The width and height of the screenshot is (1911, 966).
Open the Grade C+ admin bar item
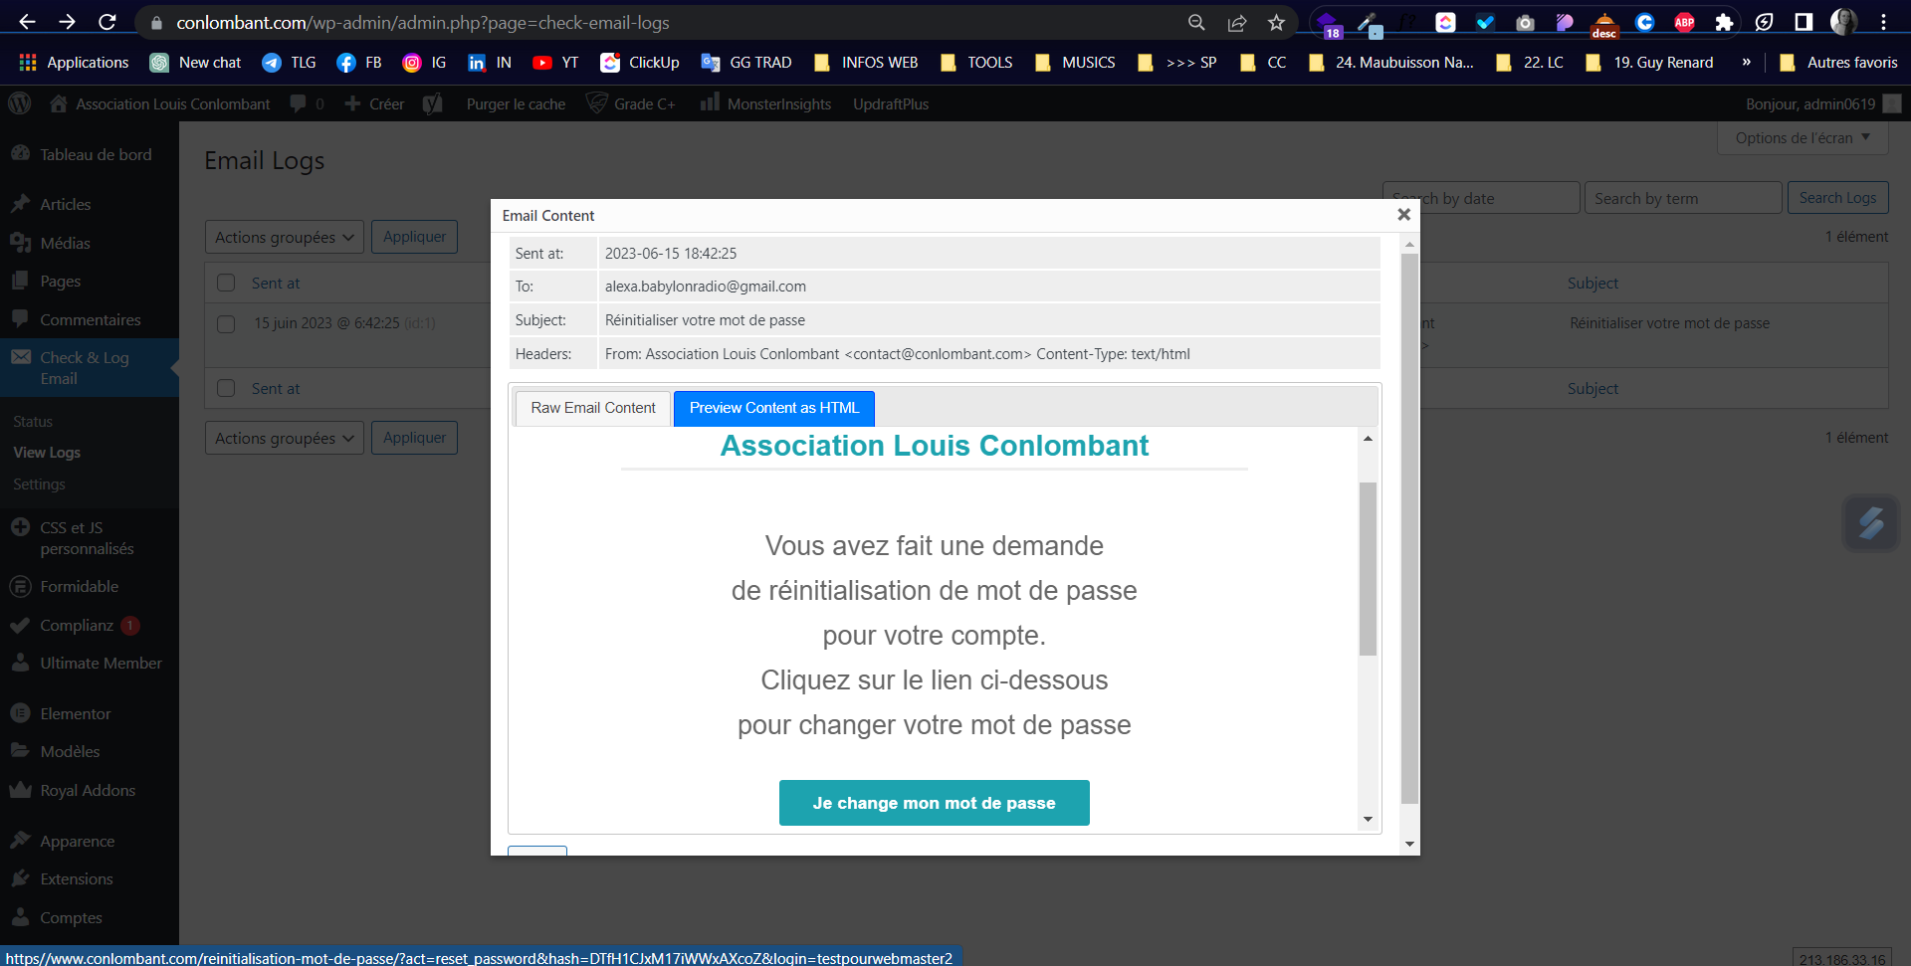click(631, 103)
